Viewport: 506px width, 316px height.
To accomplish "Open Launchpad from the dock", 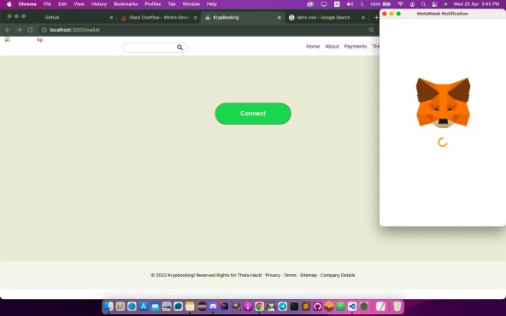I will (121, 306).
